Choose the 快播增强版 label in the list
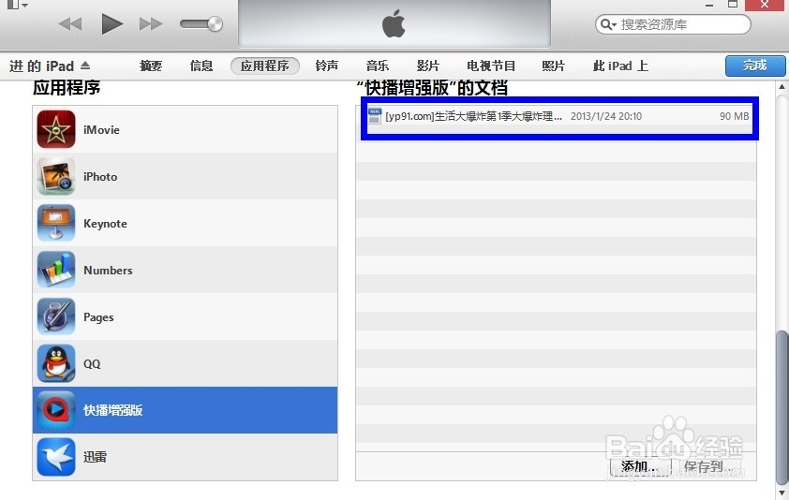The width and height of the screenshot is (789, 500). click(x=113, y=410)
